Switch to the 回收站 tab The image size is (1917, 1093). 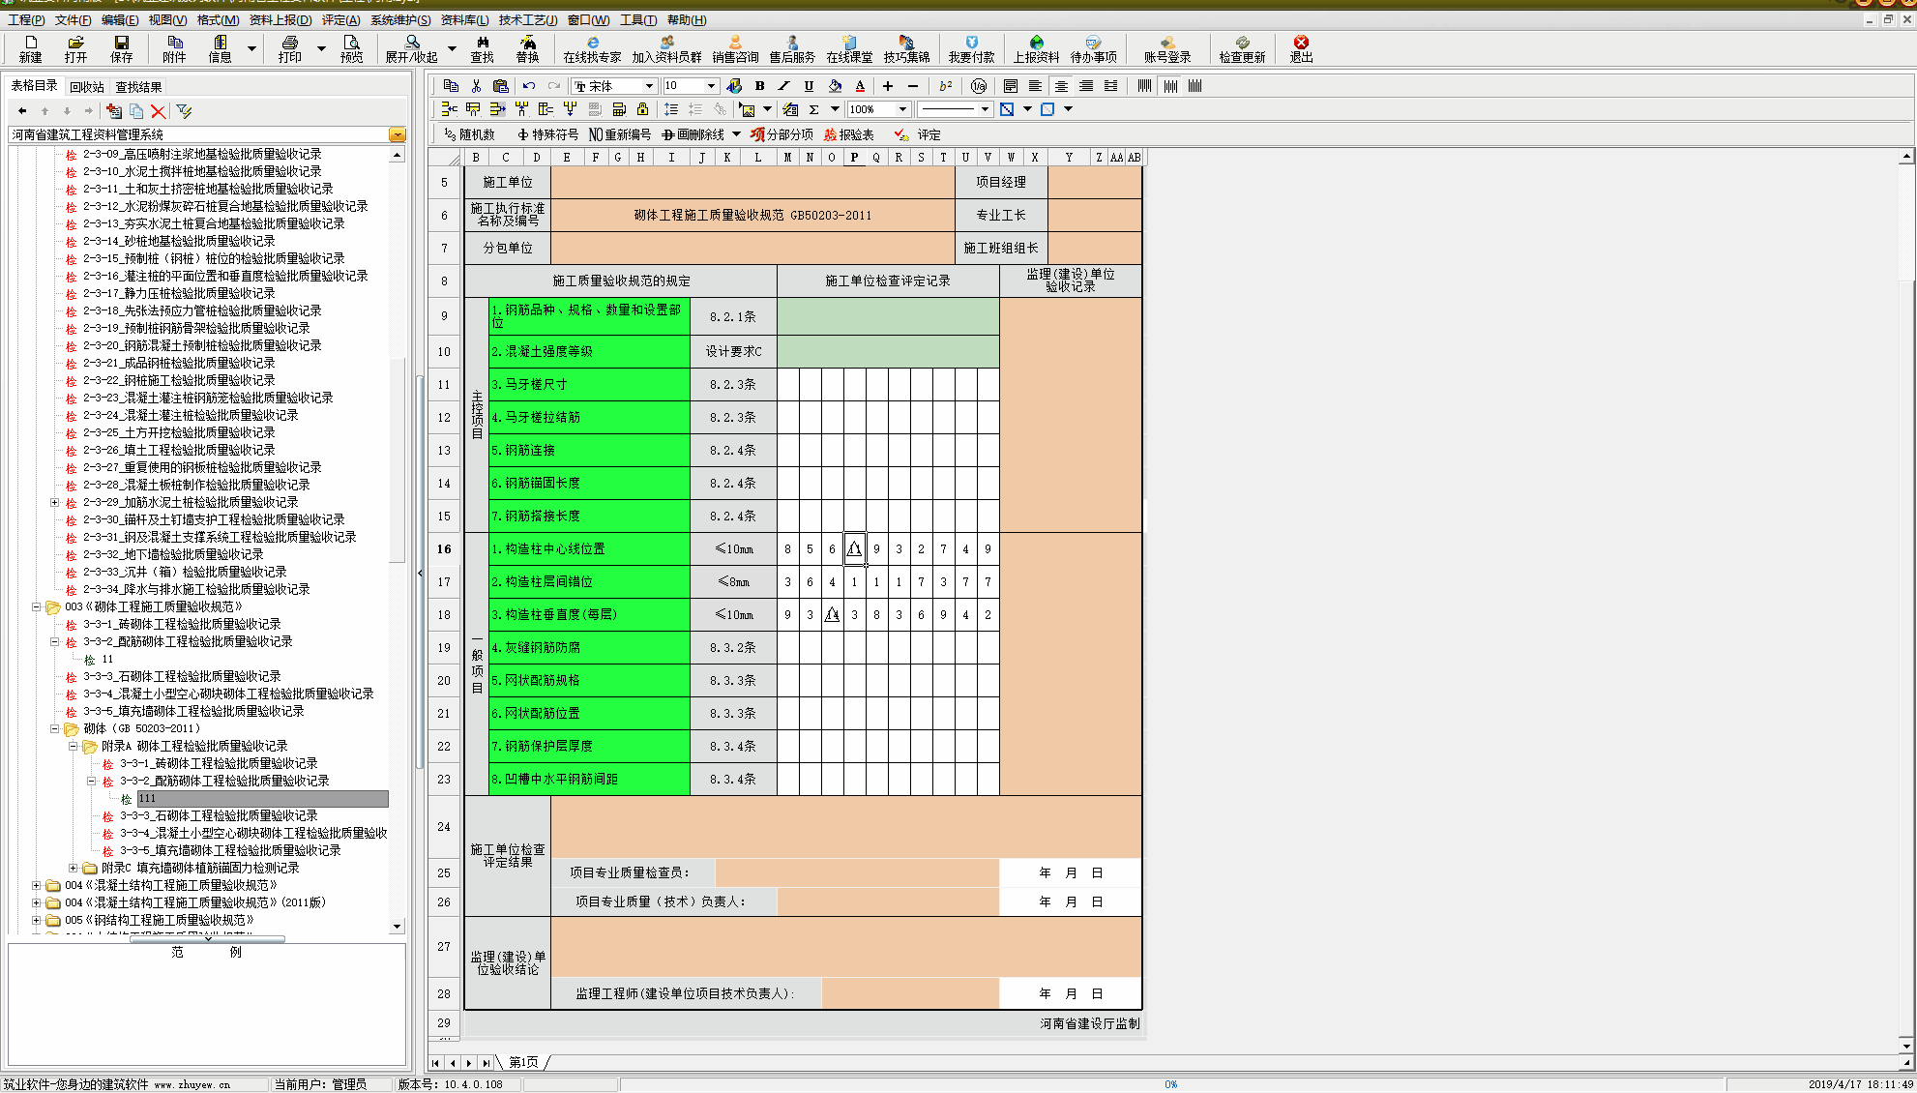(x=87, y=87)
